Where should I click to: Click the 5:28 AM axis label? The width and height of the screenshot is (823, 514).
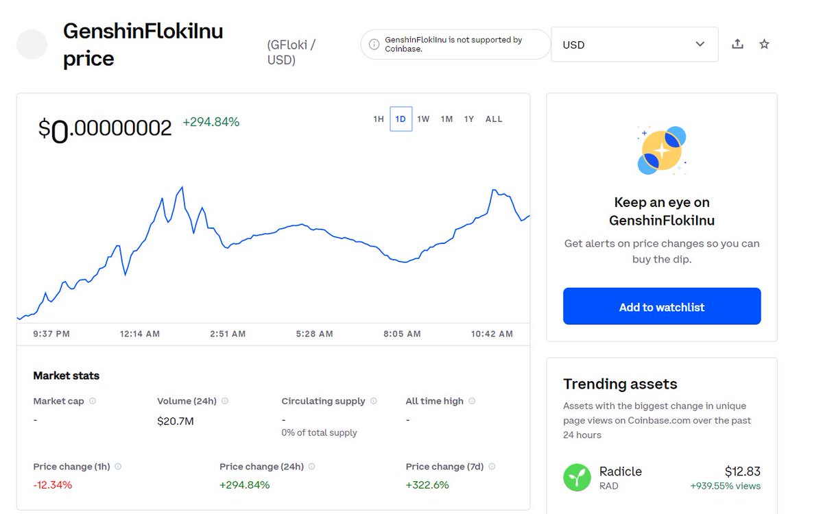click(314, 334)
